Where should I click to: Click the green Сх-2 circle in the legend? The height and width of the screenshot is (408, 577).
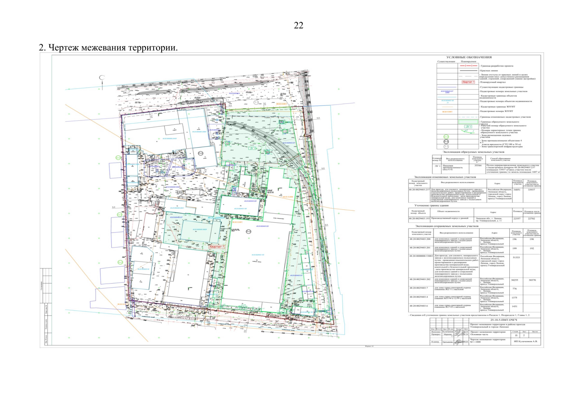coord(446,137)
